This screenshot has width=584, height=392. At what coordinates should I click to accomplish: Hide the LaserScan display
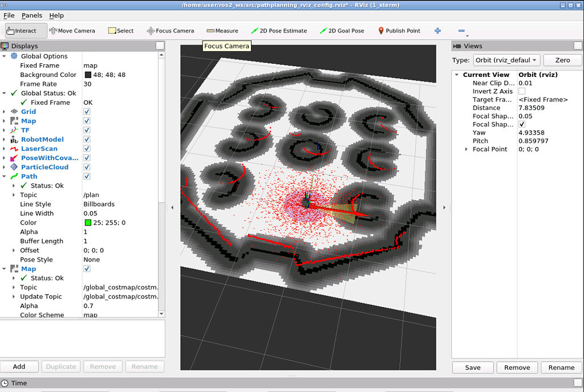[87, 149]
